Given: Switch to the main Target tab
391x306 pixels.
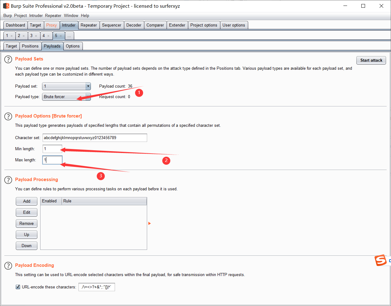Looking at the screenshot, I should click(36, 25).
